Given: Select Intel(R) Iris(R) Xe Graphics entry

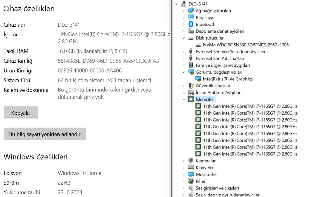Looking at the screenshot, I should coord(228,79).
